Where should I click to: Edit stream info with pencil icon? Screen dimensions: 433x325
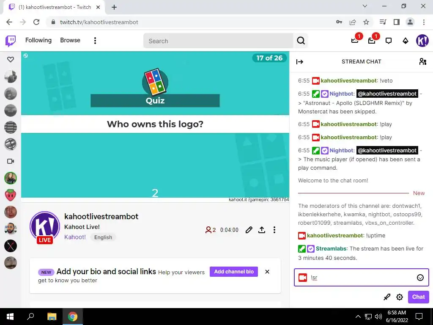(x=249, y=230)
